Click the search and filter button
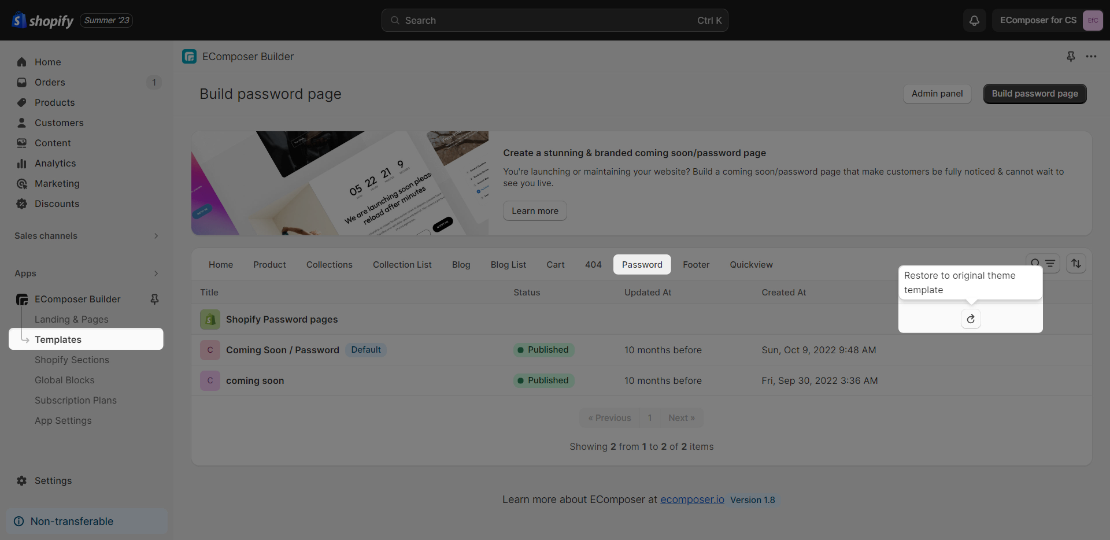 tap(1043, 264)
